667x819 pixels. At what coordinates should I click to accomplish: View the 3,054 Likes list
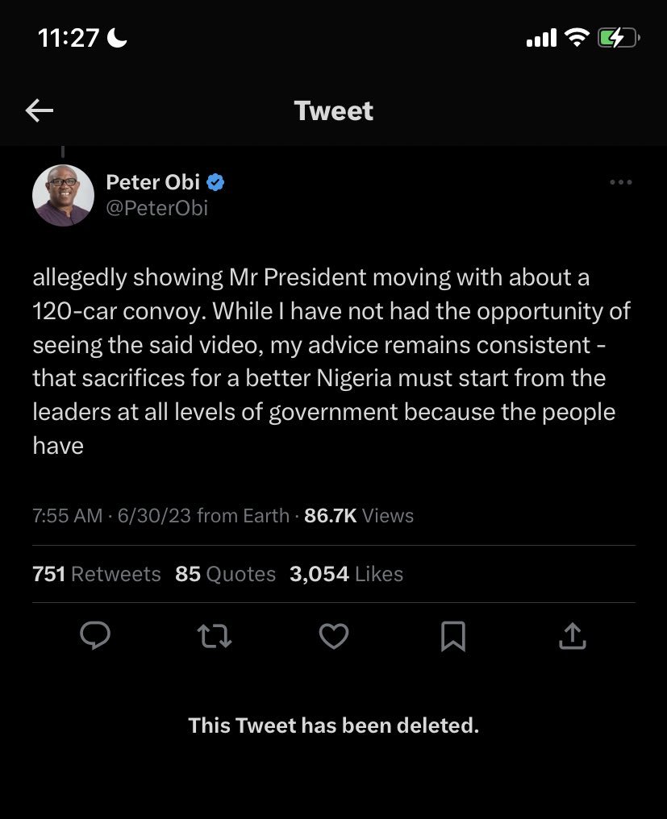[x=346, y=574]
